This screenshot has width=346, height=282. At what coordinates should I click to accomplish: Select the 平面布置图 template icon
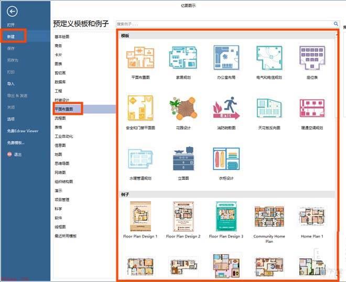(140, 57)
